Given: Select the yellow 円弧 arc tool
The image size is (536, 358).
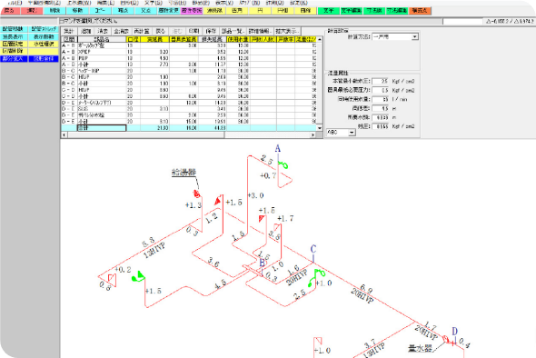Looking at the screenshot, I should 283,11.
